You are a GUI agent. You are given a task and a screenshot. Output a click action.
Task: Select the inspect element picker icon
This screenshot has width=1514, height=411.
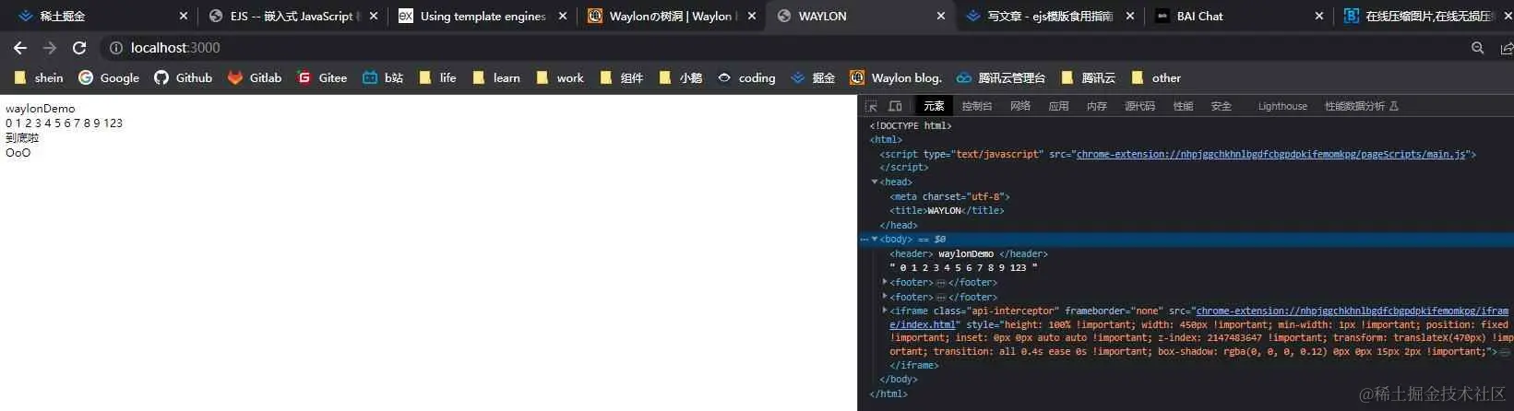click(871, 106)
